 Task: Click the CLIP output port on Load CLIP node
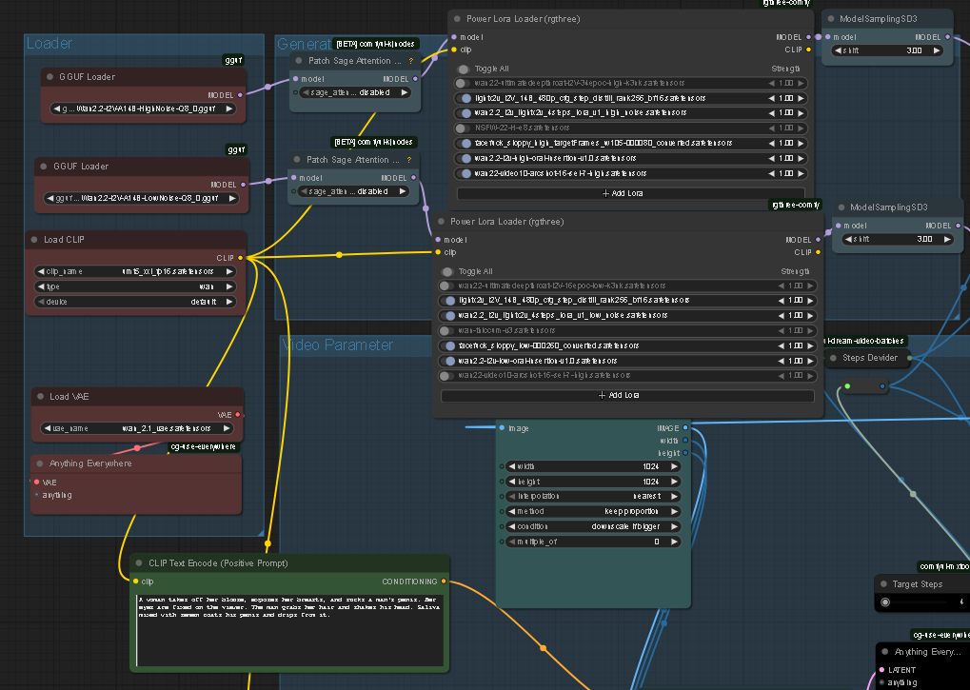240,257
